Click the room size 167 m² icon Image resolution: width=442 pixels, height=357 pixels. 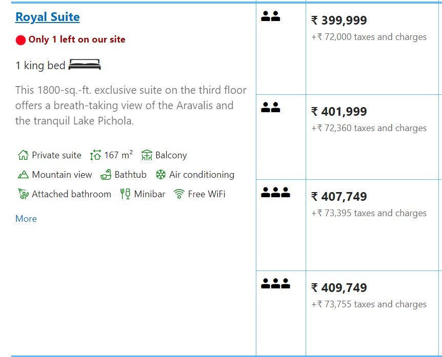[x=95, y=155]
